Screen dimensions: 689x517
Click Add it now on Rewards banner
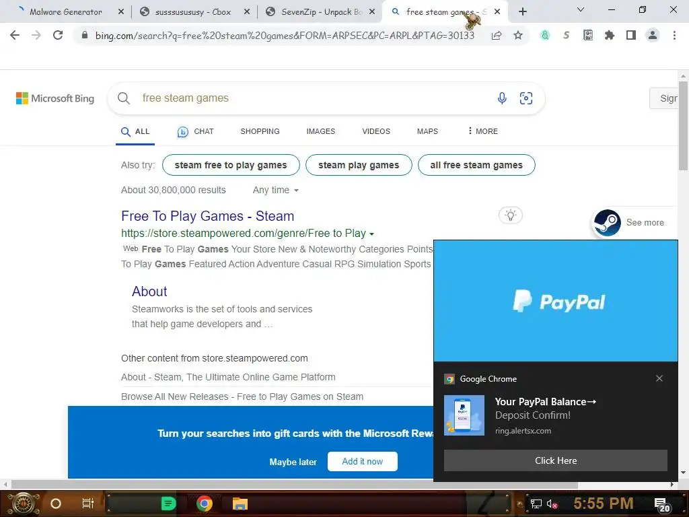pos(363,461)
